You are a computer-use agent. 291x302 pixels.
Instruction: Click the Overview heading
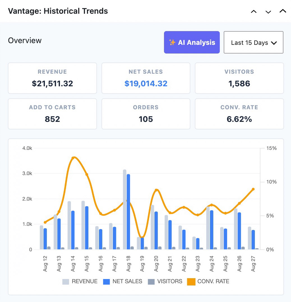point(25,40)
